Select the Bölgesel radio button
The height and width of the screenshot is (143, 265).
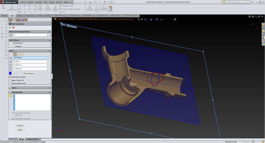[14, 46]
